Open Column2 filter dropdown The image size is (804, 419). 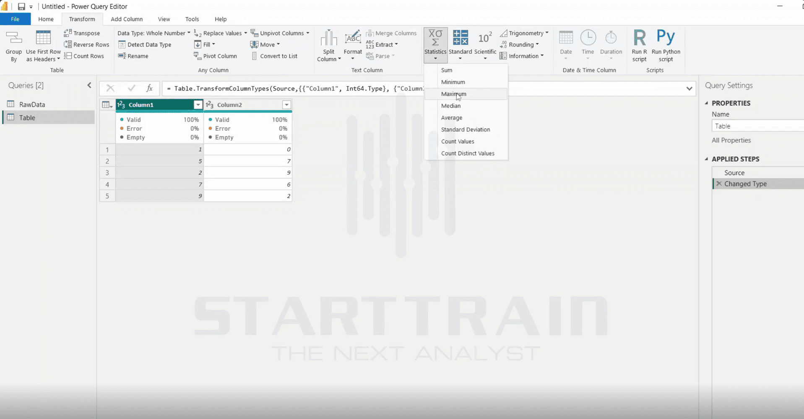coord(286,105)
